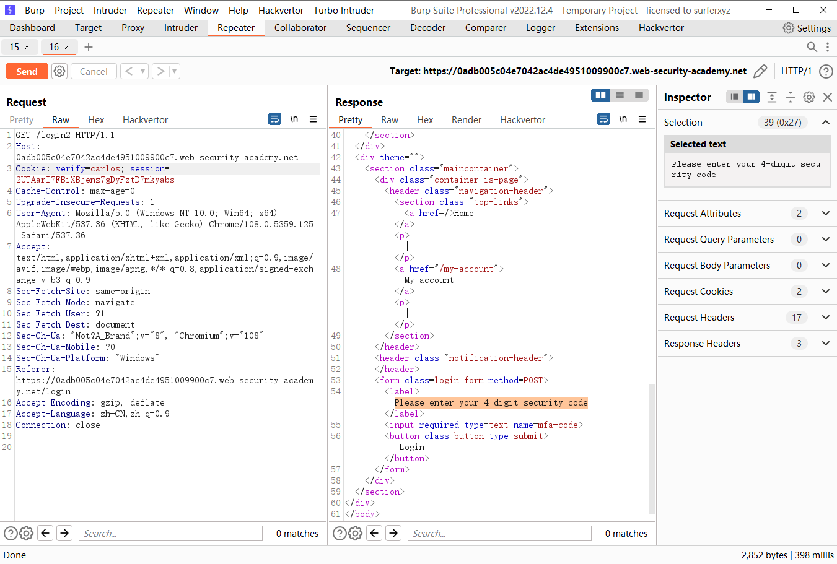Click the response pane vertical scrollbar

coord(651,448)
